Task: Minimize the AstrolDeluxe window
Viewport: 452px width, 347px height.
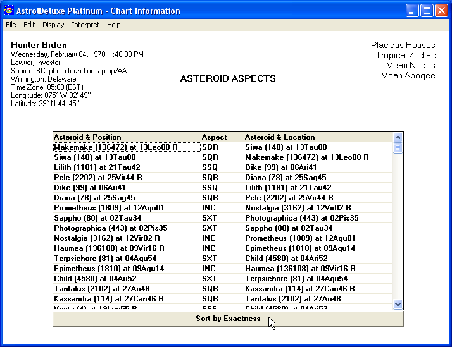Action: [x=412, y=11]
